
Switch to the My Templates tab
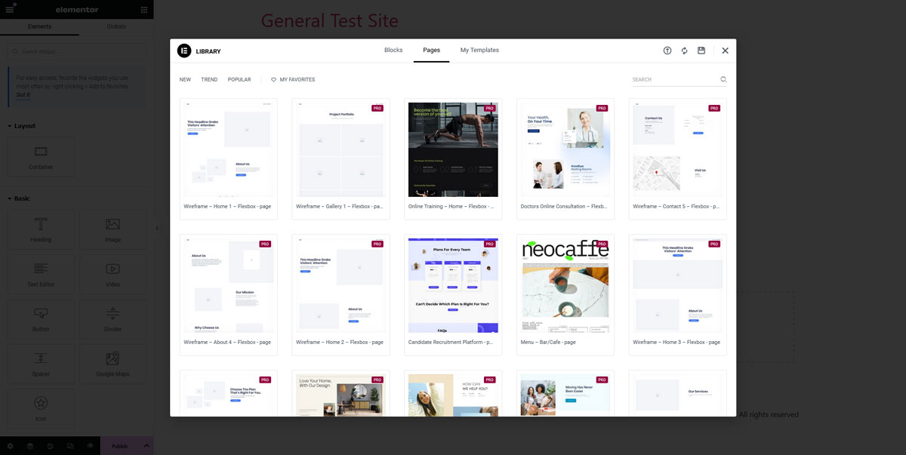479,51
